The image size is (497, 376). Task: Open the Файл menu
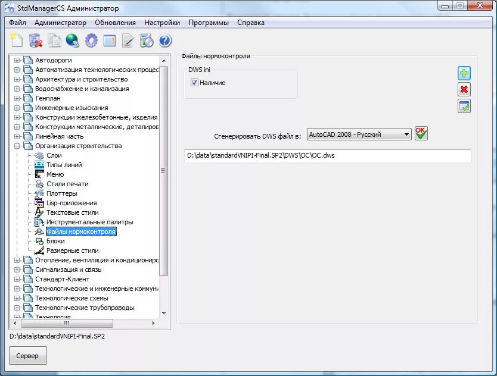click(x=17, y=23)
